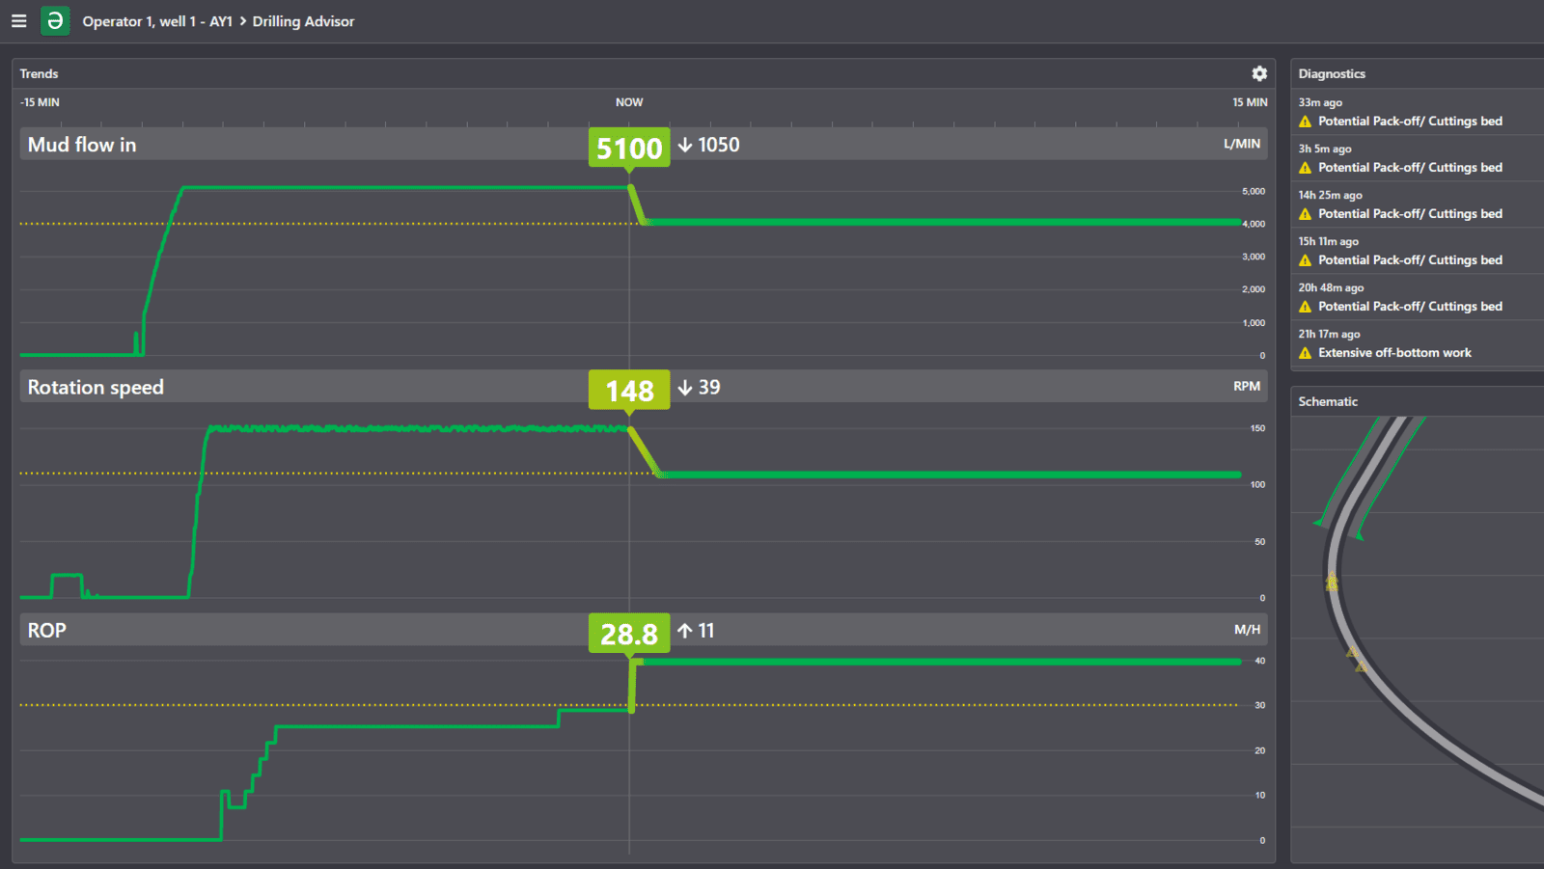Viewport: 1544px width, 869px height.
Task: Click warning icon on 20h 48m ago diagnostic
Action: click(1306, 307)
